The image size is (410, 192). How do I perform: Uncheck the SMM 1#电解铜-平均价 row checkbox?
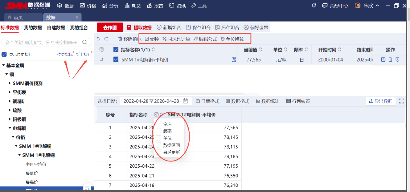tap(116, 60)
